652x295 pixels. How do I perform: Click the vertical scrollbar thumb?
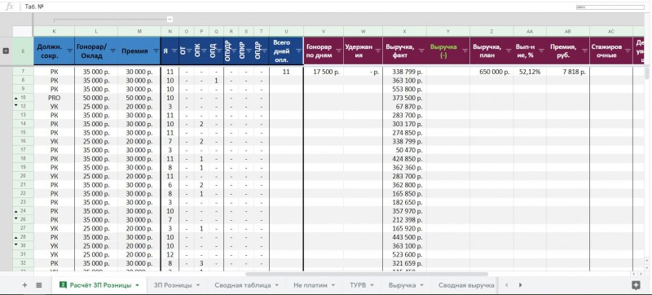coord(646,73)
